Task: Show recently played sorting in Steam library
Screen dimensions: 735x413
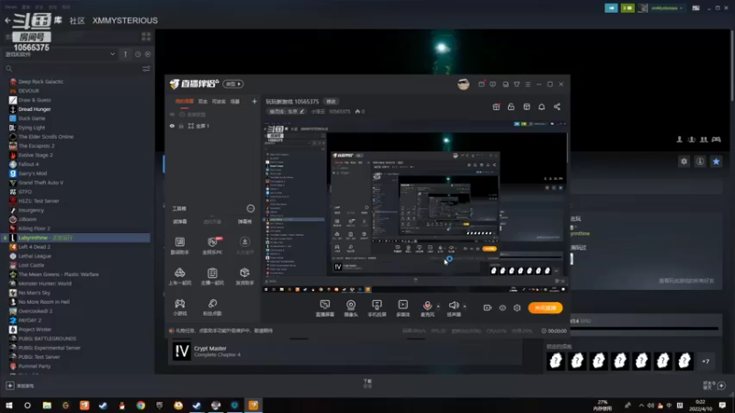Action: [138, 54]
